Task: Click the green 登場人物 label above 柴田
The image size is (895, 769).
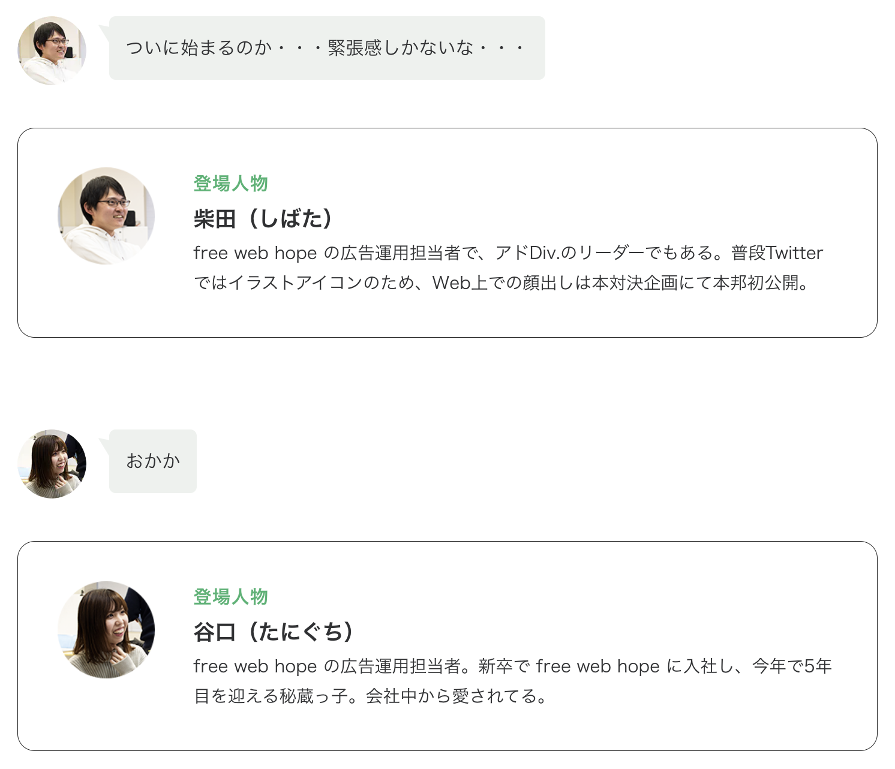Action: point(230,184)
